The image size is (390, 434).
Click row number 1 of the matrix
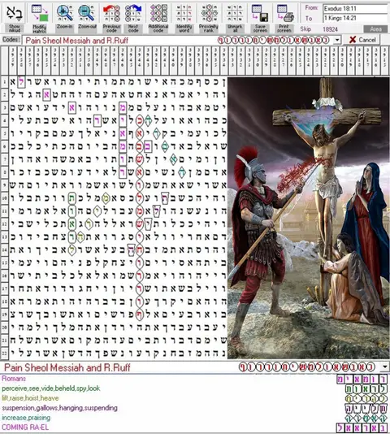5,82
